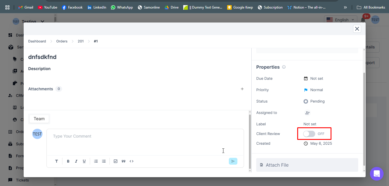389x186 pixels.
Task: Open the Notion bookmark
Action: 307,7
